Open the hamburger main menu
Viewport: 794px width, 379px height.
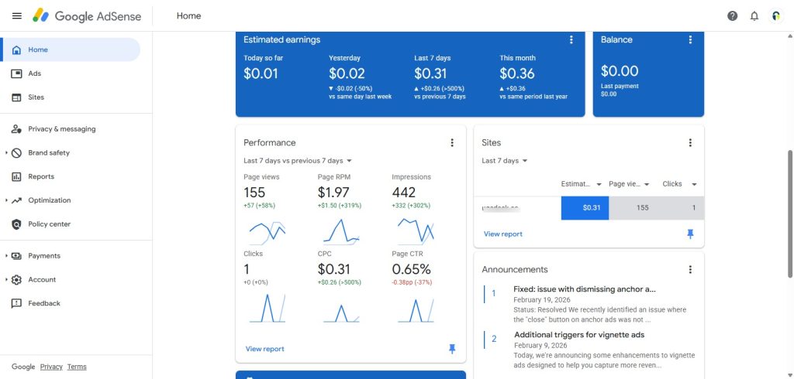(x=17, y=15)
